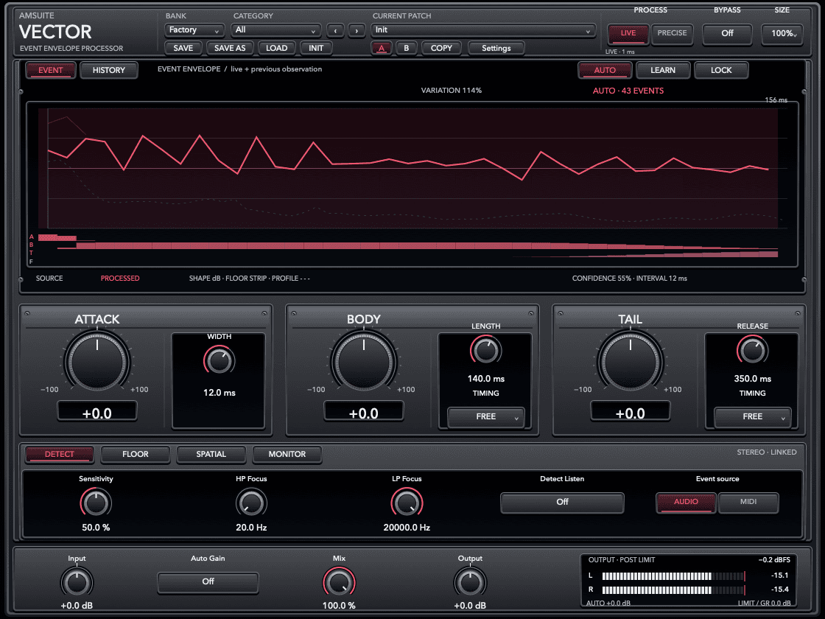This screenshot has height=619, width=825.
Task: Click the attack WIDTH knob
Action: (x=220, y=361)
